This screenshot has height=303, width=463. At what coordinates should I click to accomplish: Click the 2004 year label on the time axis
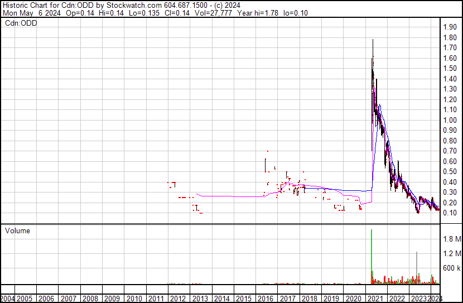coord(8,298)
